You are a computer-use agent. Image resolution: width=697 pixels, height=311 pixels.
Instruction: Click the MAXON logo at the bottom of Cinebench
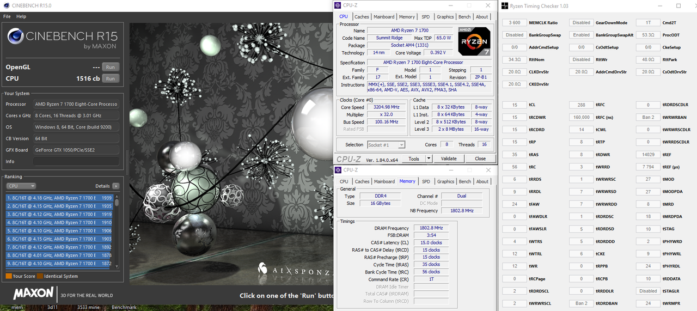point(33,295)
